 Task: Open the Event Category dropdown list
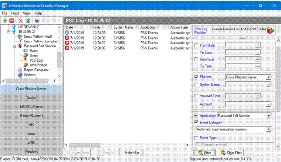[x=268, y=129]
